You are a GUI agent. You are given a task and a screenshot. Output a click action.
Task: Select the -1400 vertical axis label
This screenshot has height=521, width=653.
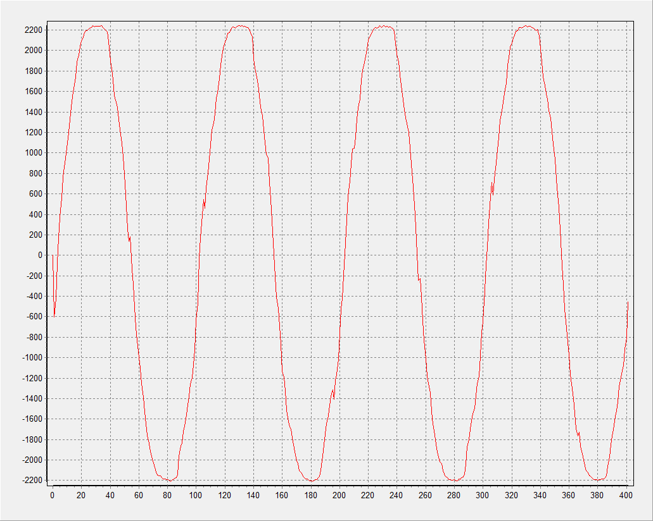pos(32,399)
